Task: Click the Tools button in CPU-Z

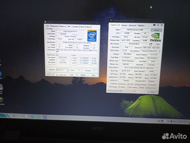Action: pos(72,75)
